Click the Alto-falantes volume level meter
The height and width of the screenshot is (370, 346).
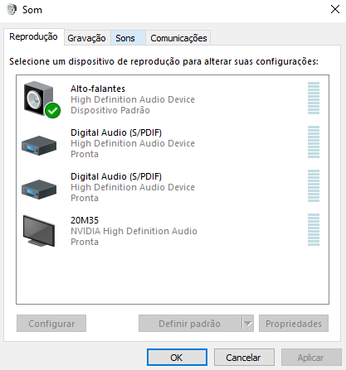point(314,98)
